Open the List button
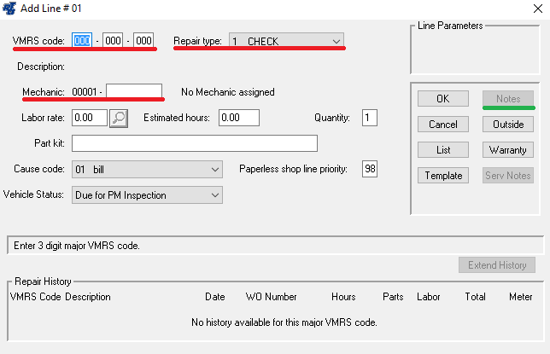The image size is (550, 354). point(442,150)
